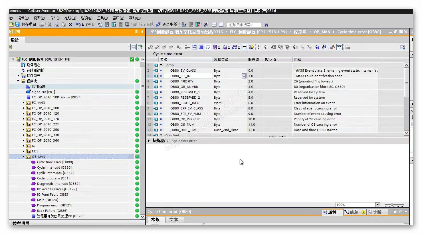Select Main [OB124] in project tree
Viewport: 422px width, 234px height.
click(47, 200)
